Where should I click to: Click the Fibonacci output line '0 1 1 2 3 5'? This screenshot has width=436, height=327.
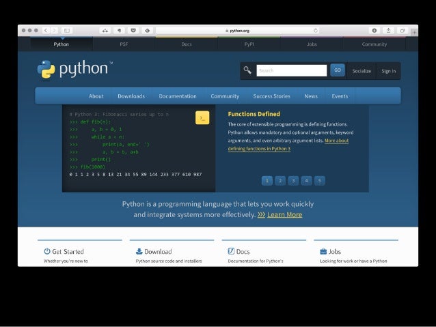(135, 175)
